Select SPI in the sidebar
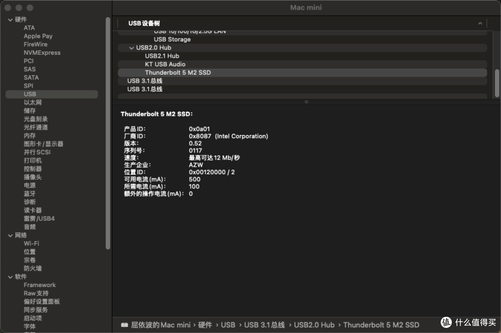This screenshot has height=333, width=501. pos(28,86)
